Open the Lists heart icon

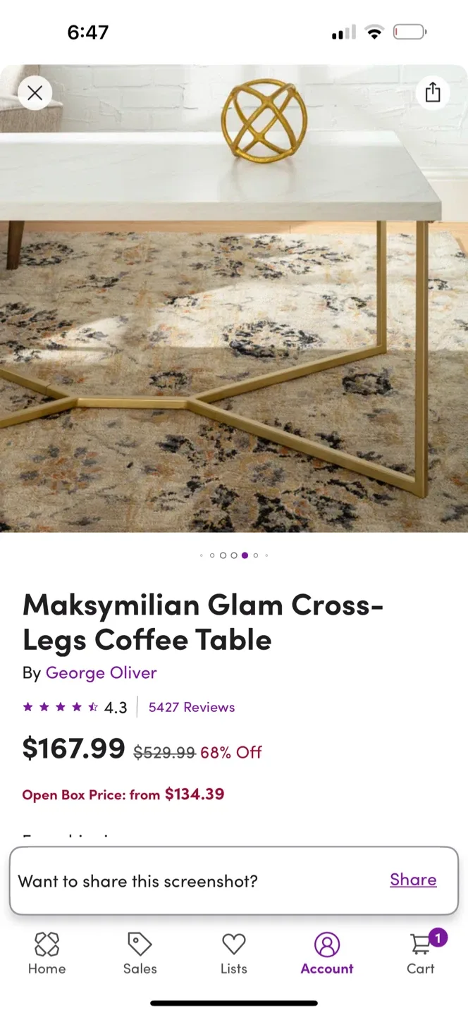[233, 944]
